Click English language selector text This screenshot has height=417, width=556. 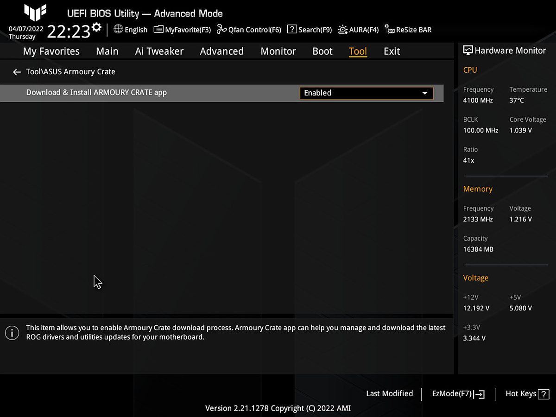(x=136, y=30)
